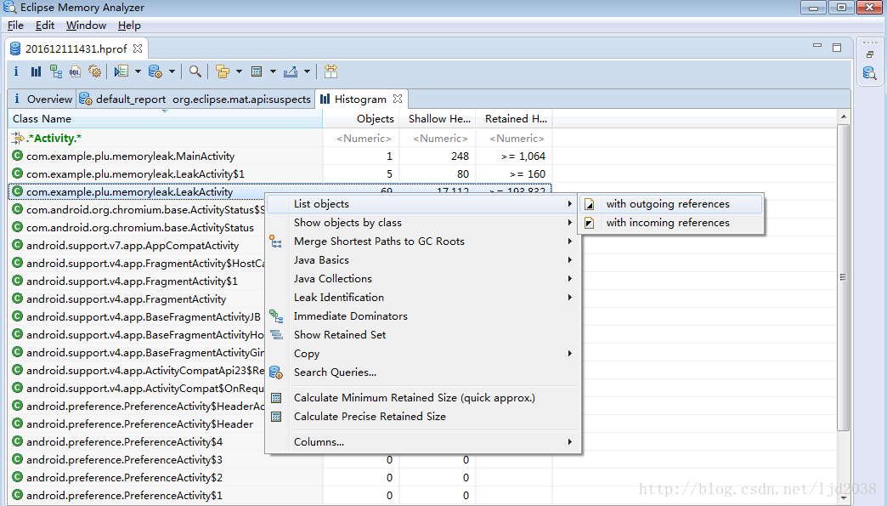Open the File menu
This screenshot has height=506, width=887.
[x=15, y=26]
